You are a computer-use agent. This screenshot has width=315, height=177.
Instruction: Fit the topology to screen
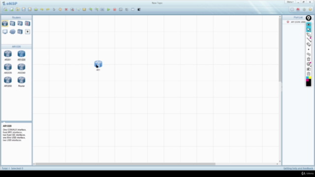pyautogui.click(x=102, y=9)
